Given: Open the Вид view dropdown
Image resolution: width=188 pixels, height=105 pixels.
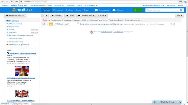Looking at the screenshot, I should tap(179, 15).
